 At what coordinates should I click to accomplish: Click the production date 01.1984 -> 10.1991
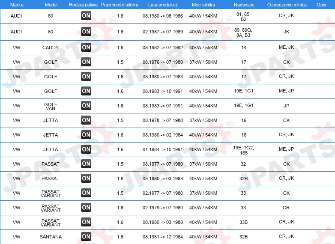tap(163, 149)
